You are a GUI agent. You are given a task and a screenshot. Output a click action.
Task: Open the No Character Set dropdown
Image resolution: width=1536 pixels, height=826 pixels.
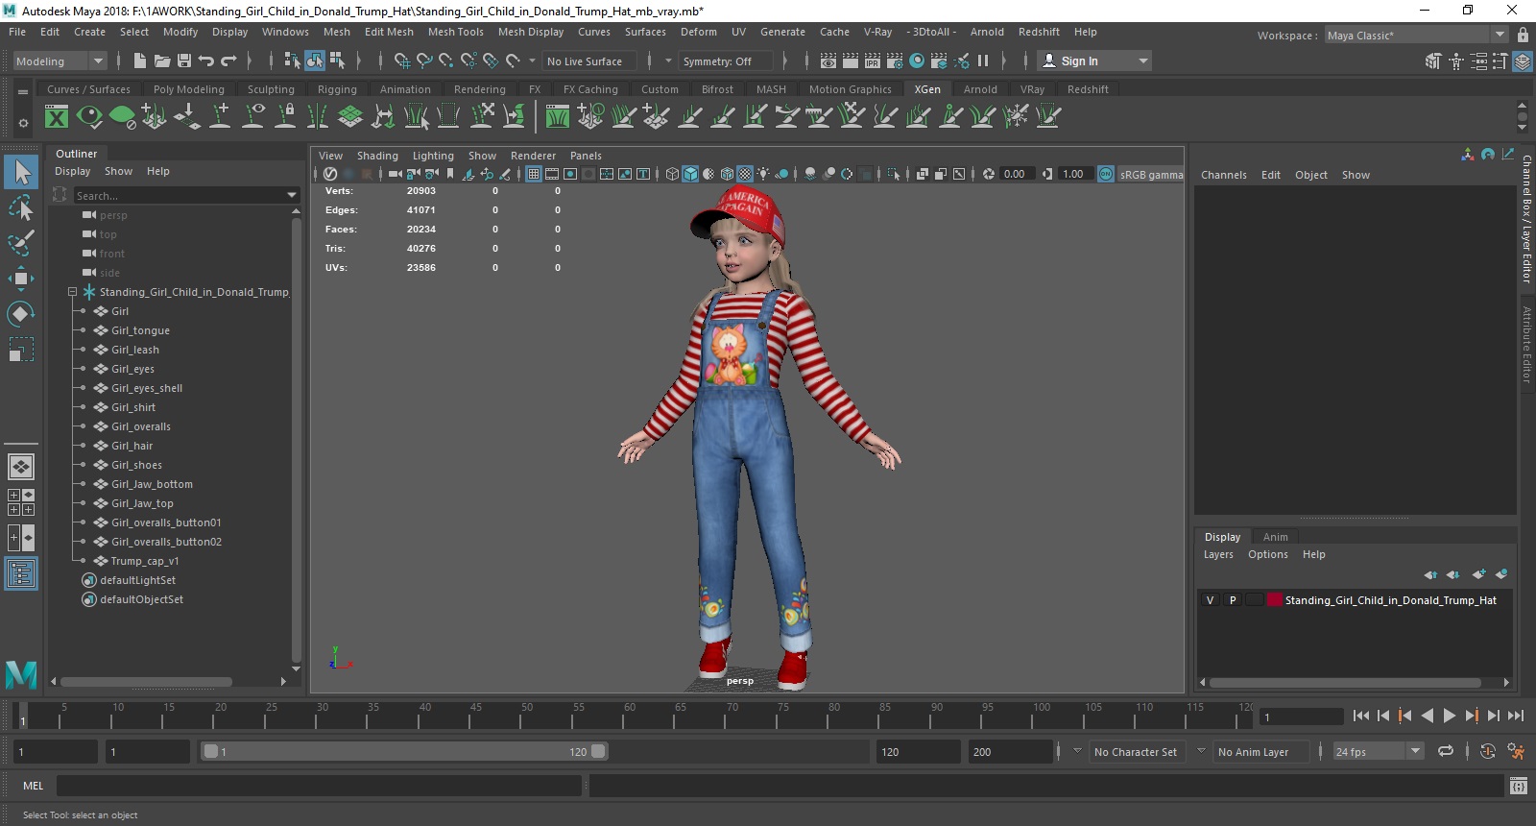[1136, 751]
